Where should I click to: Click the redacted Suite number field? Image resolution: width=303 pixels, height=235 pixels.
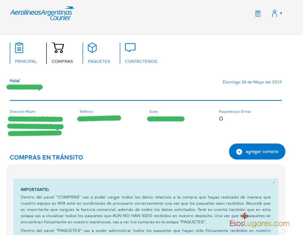pos(166,119)
